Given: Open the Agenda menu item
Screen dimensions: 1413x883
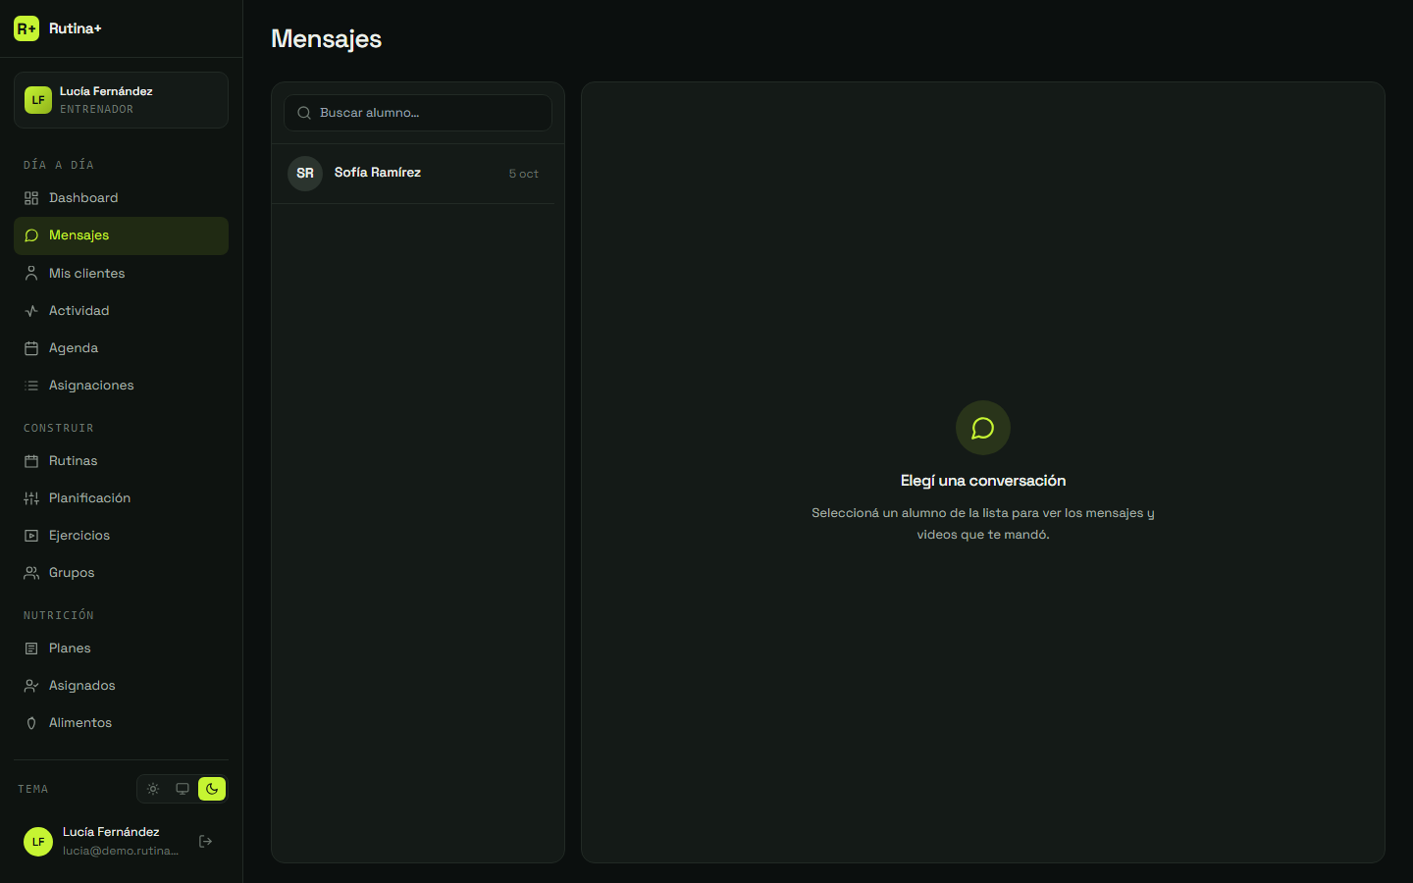Looking at the screenshot, I should (x=121, y=348).
